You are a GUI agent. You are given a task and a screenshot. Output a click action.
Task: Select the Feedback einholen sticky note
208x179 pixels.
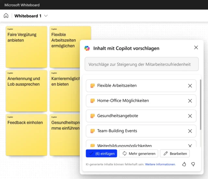(x=26, y=135)
